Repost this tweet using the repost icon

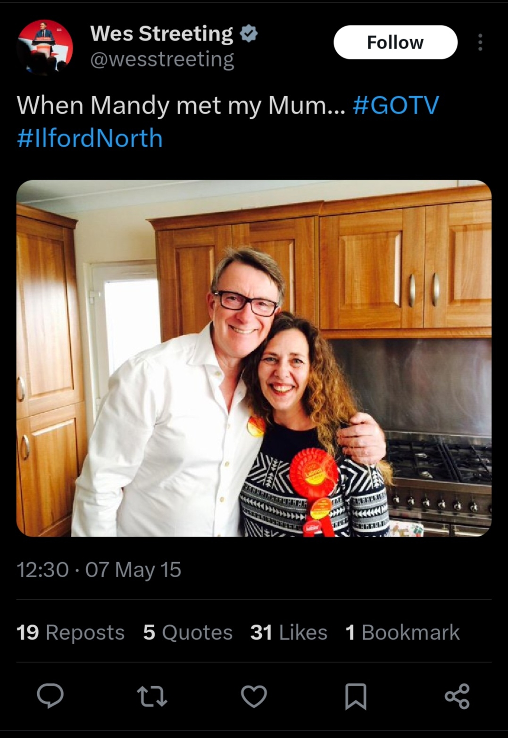coord(152,696)
